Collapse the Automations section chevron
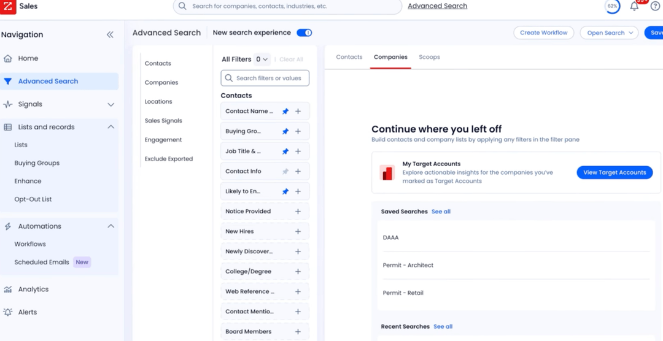The image size is (663, 341). coord(110,226)
